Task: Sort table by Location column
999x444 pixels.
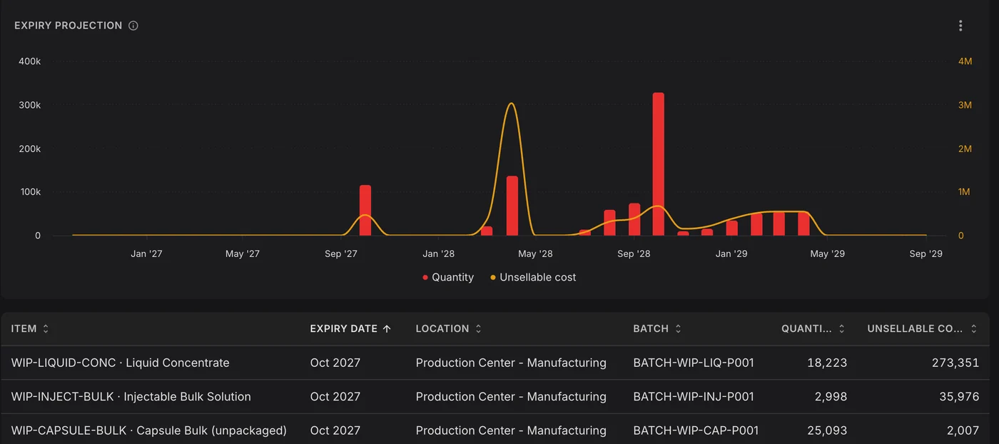Action: click(449, 329)
